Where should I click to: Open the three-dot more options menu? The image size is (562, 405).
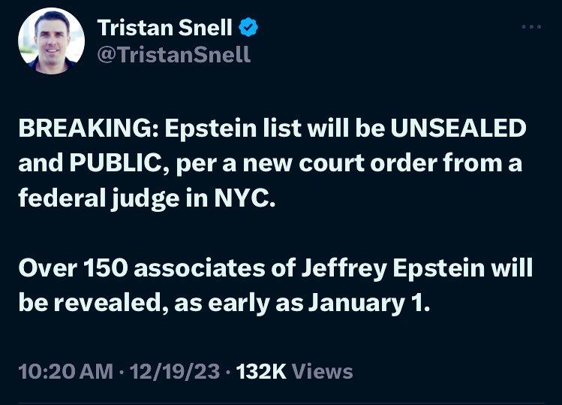530,27
